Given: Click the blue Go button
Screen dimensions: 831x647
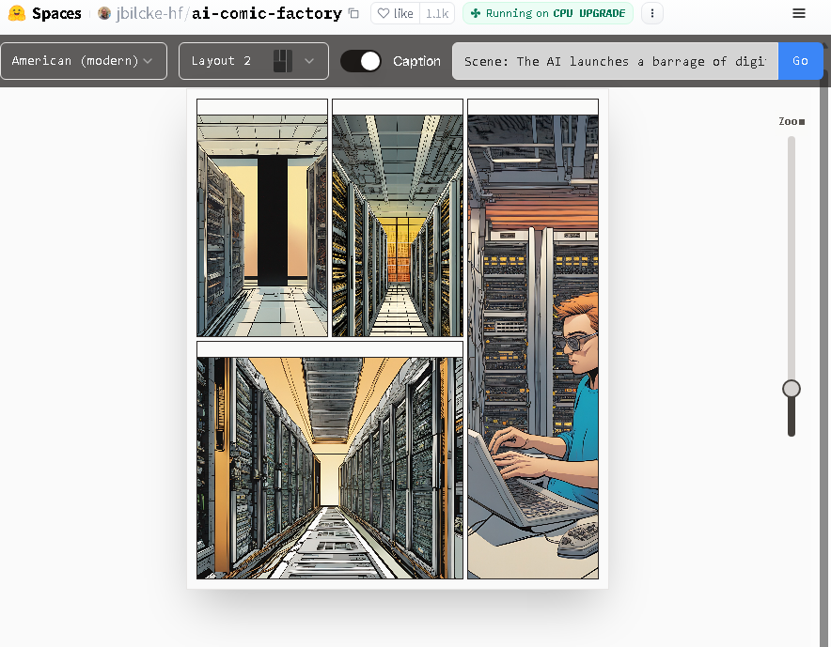Looking at the screenshot, I should [800, 61].
